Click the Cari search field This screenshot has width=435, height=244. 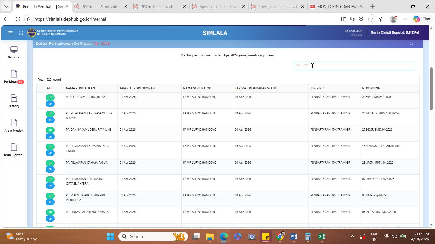(355, 65)
